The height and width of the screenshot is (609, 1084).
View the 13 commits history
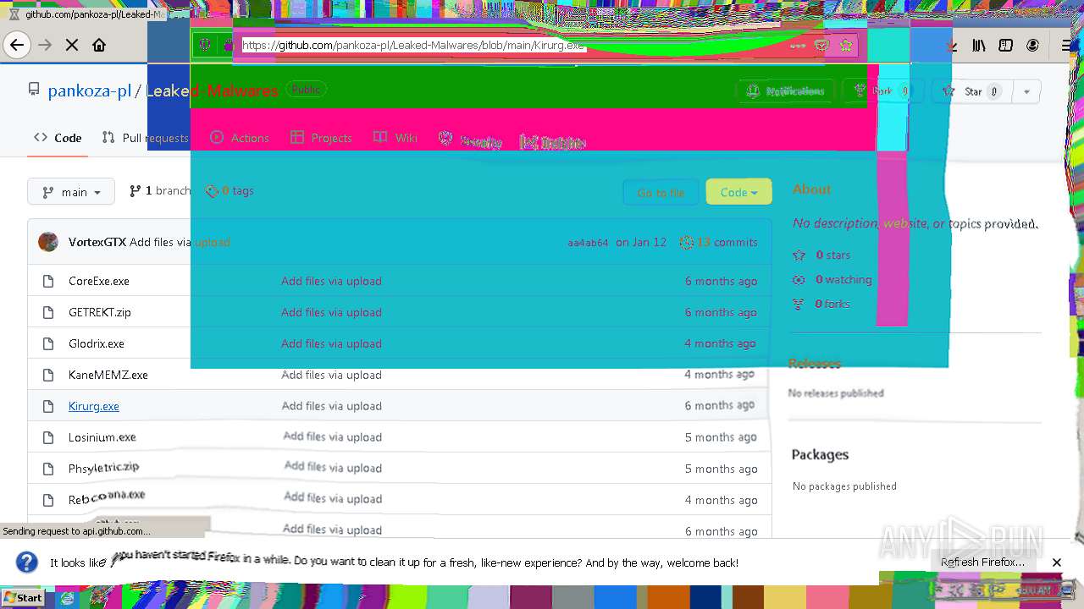(719, 242)
